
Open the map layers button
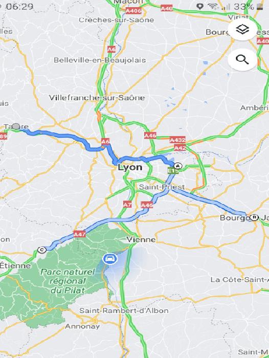pyautogui.click(x=242, y=30)
